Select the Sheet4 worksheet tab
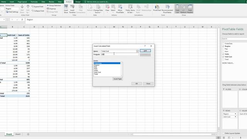Viewport: 247px width, 139px height. [x=9, y=134]
